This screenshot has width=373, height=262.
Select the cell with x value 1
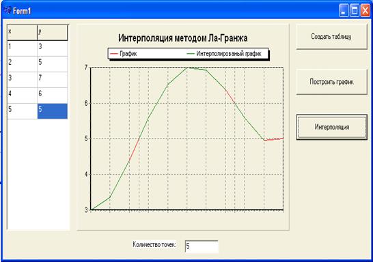point(22,48)
